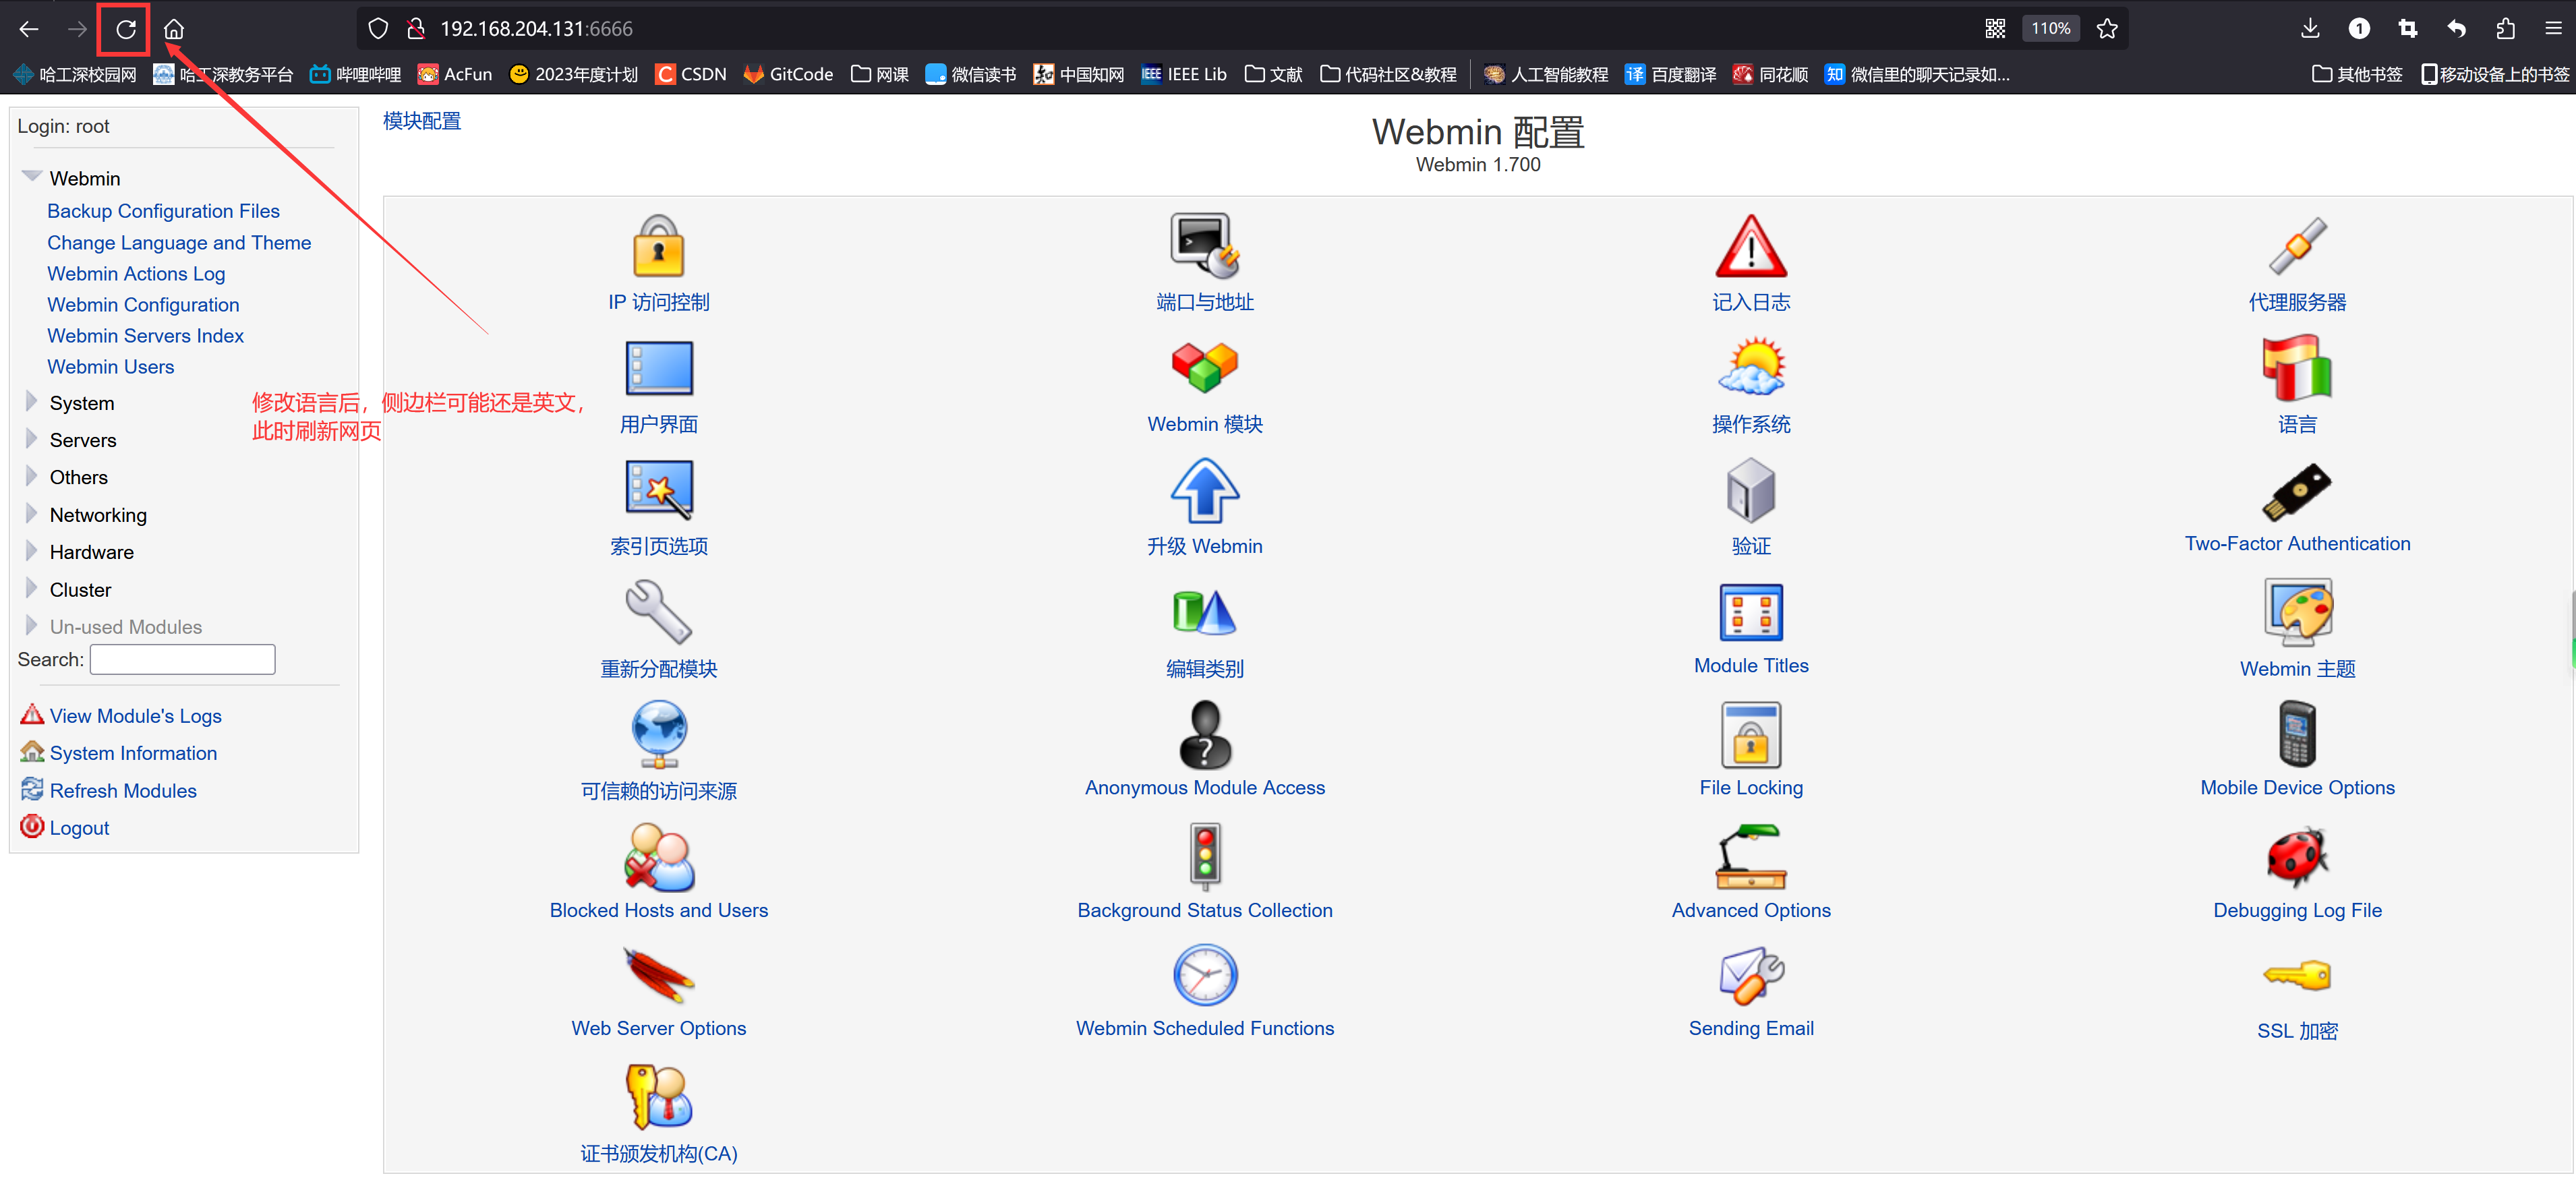Image resolution: width=2576 pixels, height=1180 pixels.
Task: Collapse the Webmin sidebar category
Action: 84,178
